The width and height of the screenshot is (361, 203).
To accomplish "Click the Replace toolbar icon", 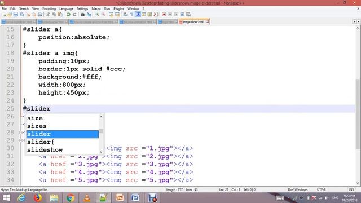I will tap(89, 14).
